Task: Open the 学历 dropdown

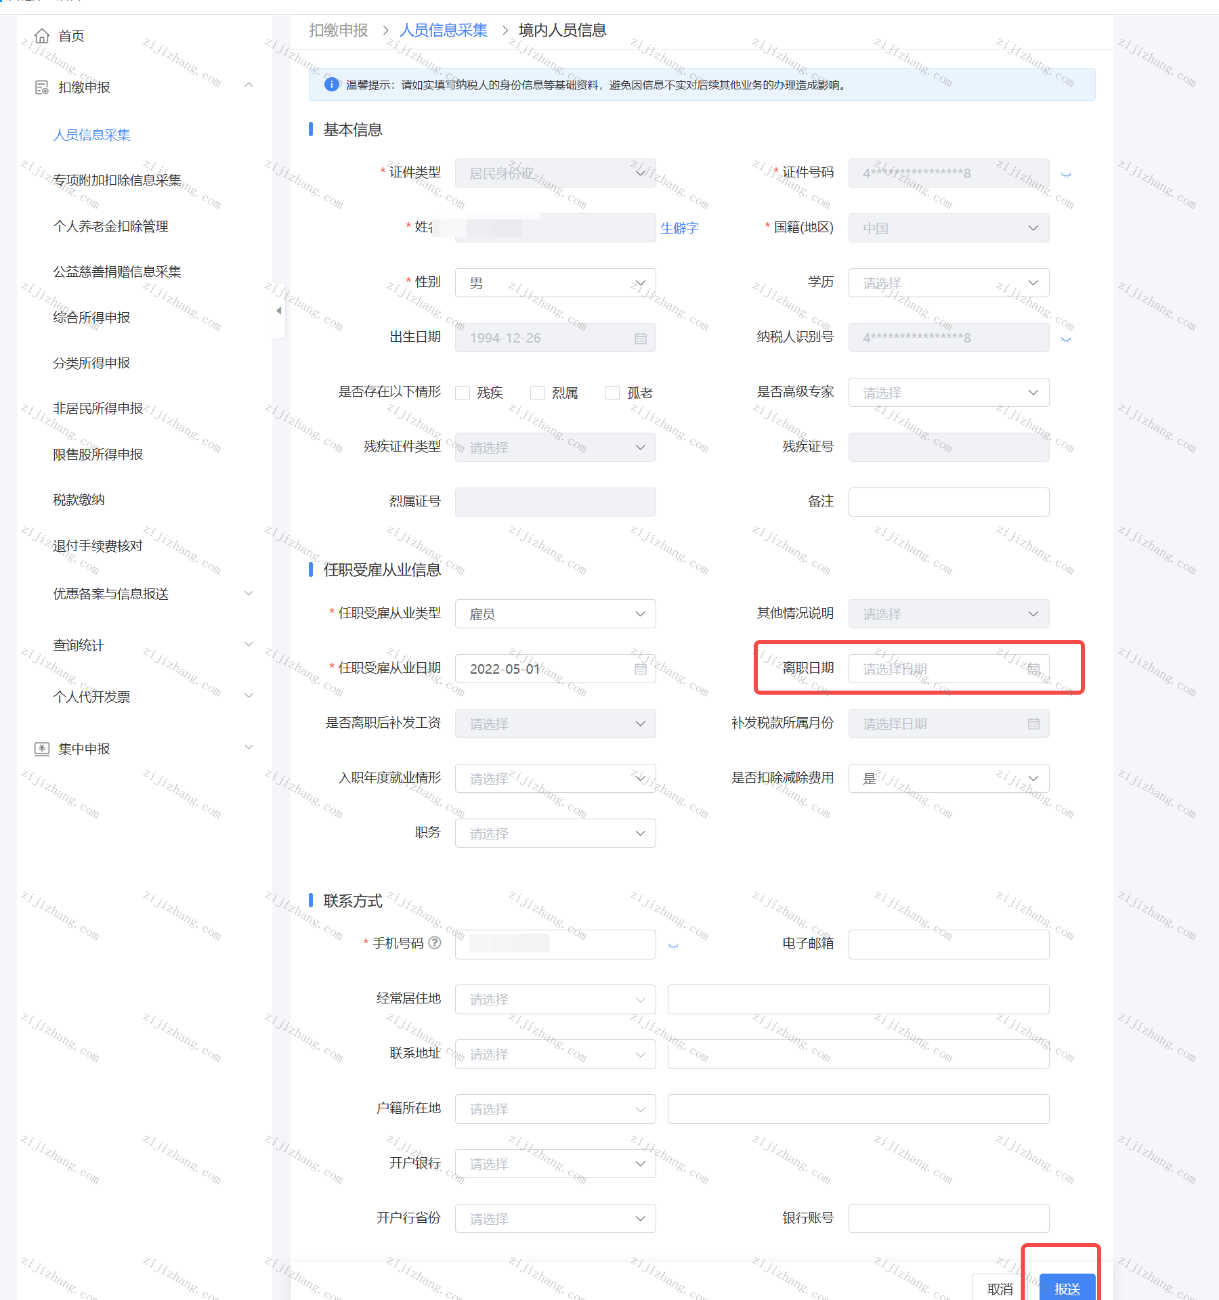Action: (x=949, y=283)
